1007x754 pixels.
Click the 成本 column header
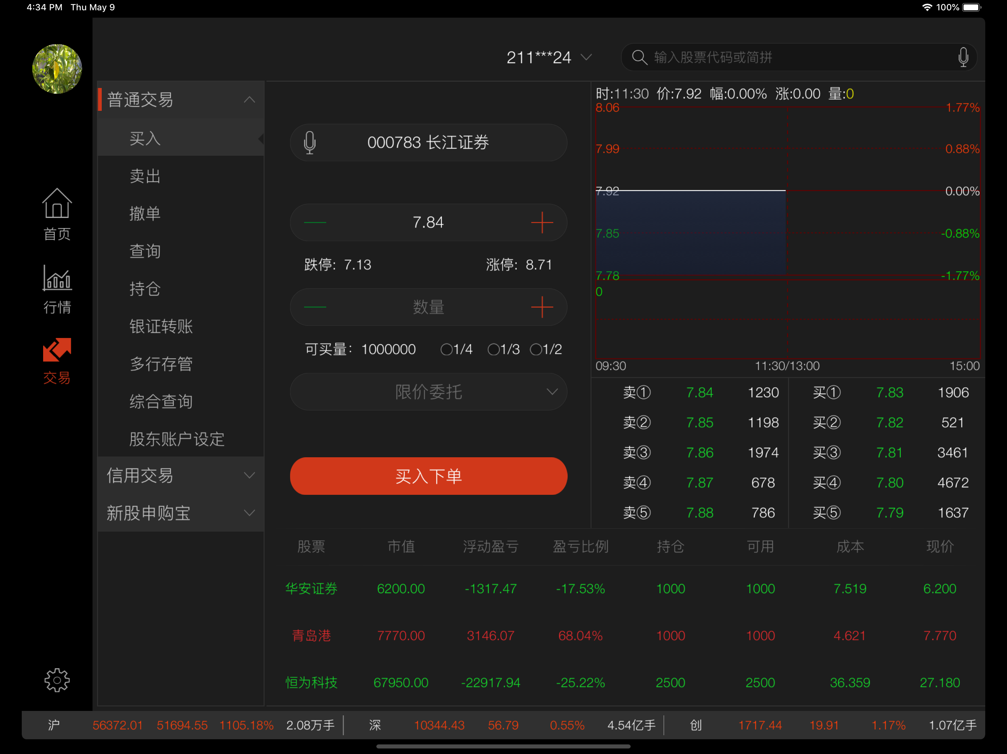(x=850, y=546)
